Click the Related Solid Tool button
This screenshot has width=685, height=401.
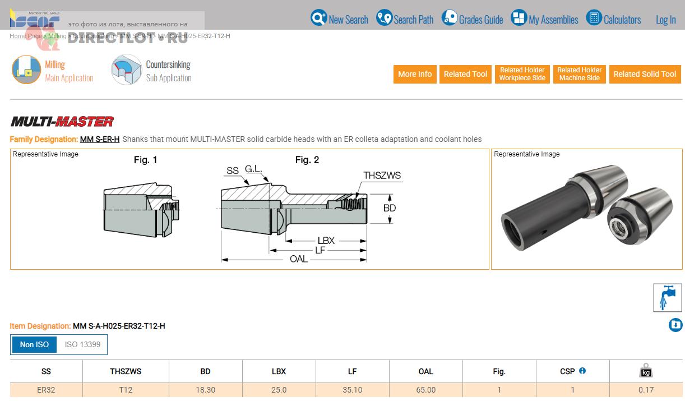[645, 74]
